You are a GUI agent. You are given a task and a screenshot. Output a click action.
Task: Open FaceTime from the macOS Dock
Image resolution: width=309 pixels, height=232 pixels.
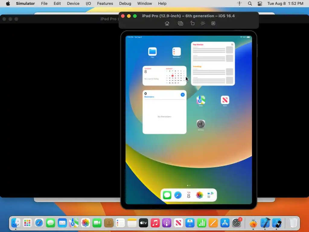pos(97,223)
